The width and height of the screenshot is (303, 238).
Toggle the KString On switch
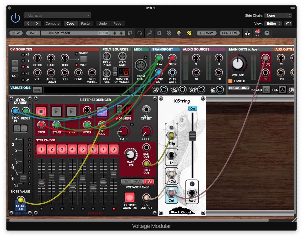pos(192,108)
